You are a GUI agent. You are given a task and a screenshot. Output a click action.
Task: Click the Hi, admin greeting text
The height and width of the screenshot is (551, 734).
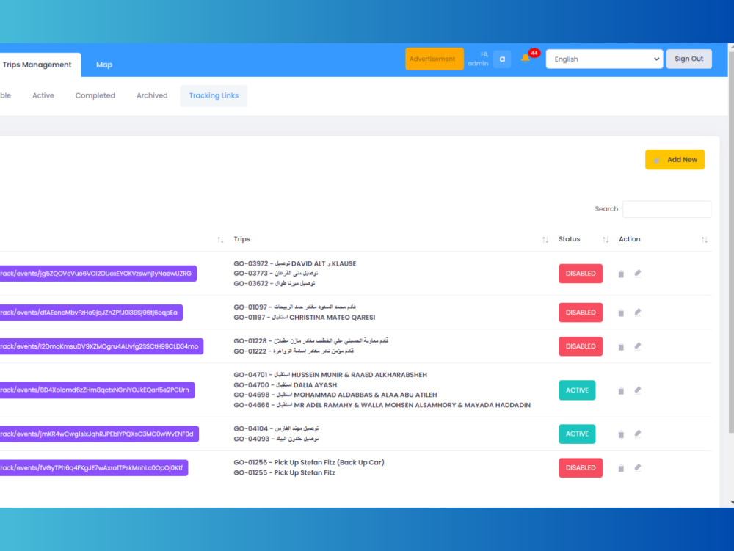478,59
